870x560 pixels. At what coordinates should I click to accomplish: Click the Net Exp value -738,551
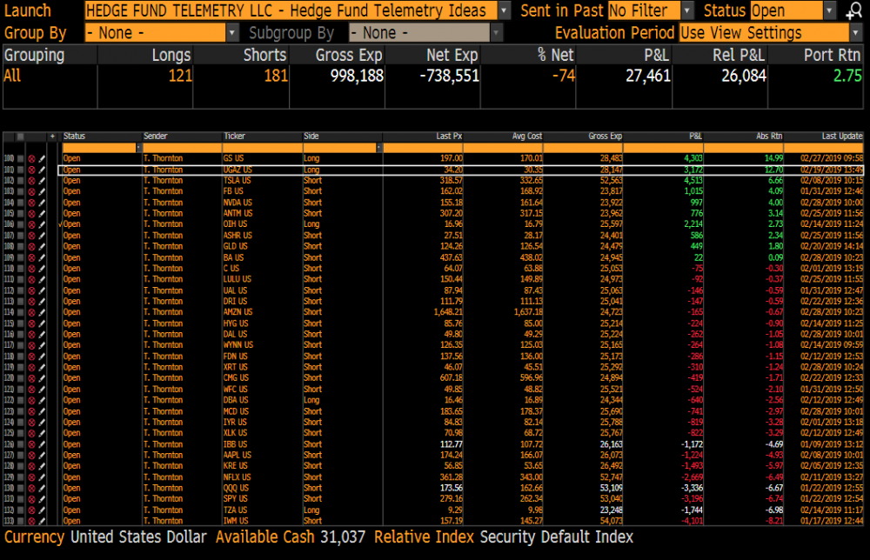point(450,76)
